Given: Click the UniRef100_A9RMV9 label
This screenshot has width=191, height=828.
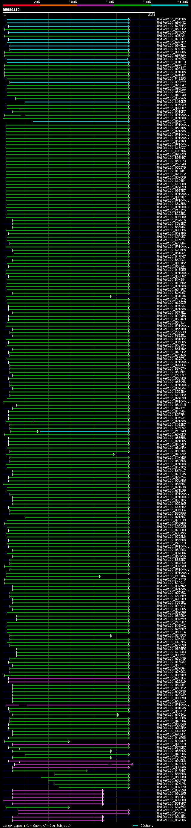Looking at the screenshot, I should point(171,82).
